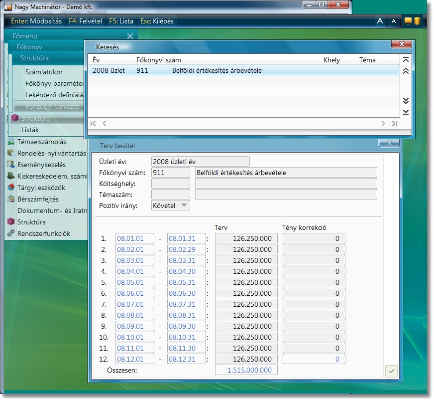The height and width of the screenshot is (400, 433).
Task: Click the Rendszerfunkciók gears icon
Action: tap(11, 233)
